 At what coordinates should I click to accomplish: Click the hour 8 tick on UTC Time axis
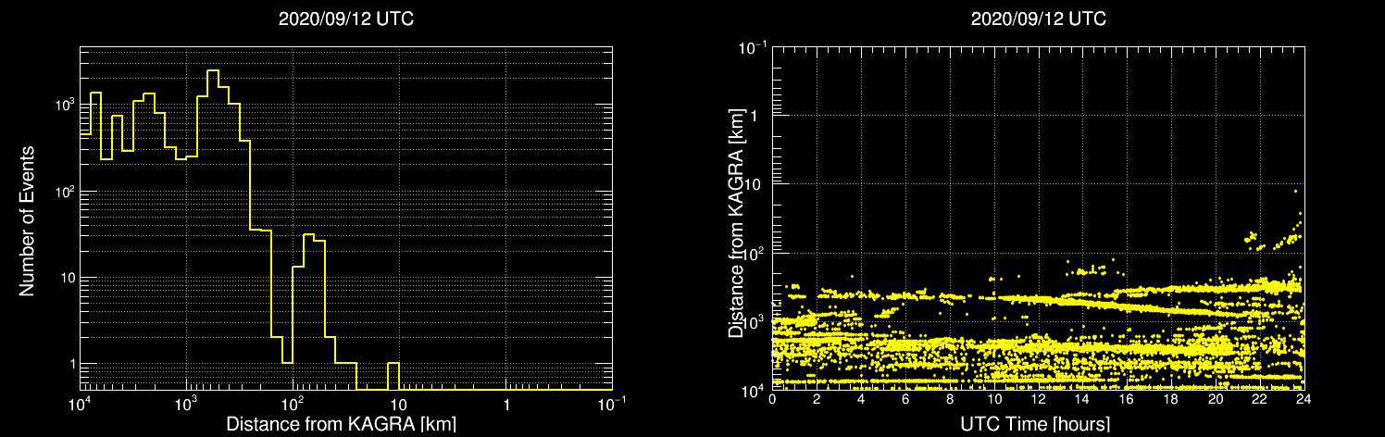pos(950,402)
